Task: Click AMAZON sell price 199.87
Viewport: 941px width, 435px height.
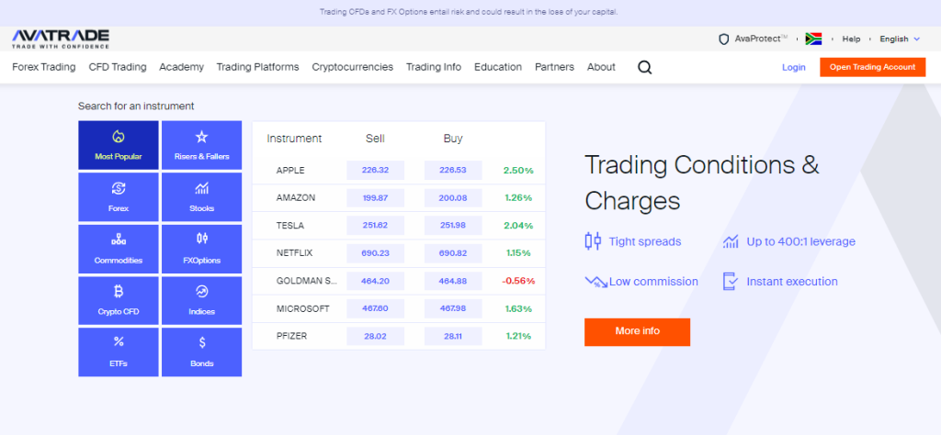Action: 375,197
